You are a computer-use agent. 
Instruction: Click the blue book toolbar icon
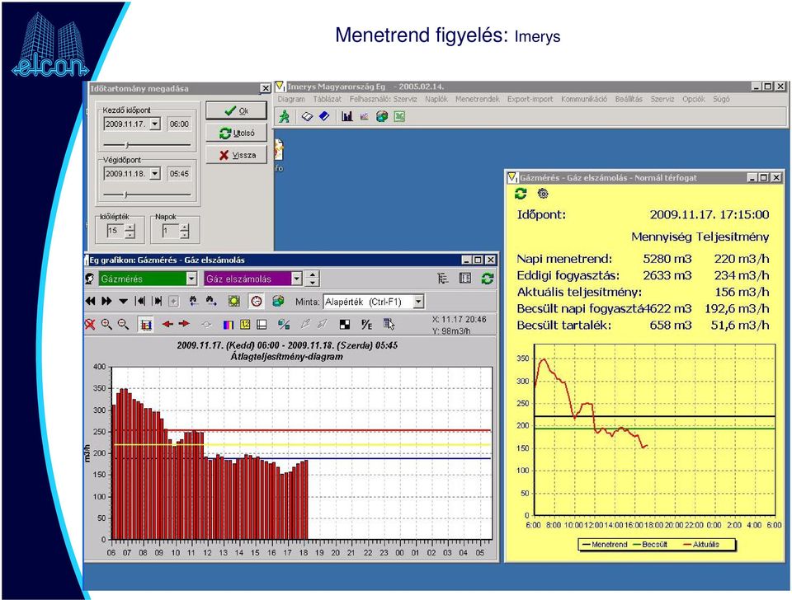click(324, 116)
